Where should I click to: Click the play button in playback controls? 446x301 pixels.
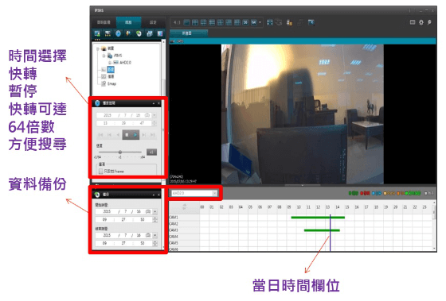(x=135, y=135)
